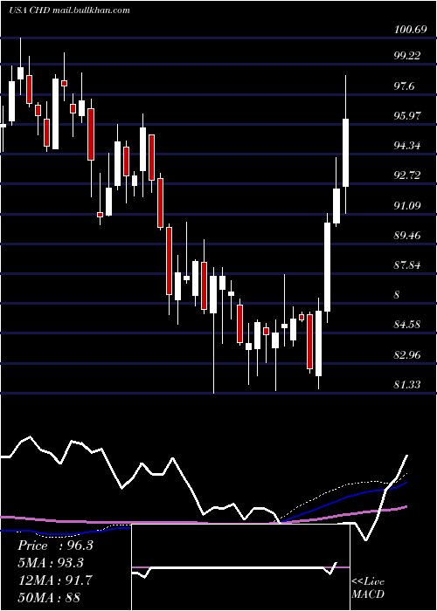Click the 100.69 price axis label
Image resolution: width=437 pixels, height=611 pixels.
(410, 29)
